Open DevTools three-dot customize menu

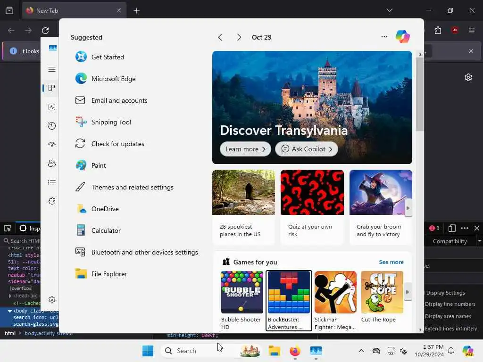[x=465, y=228]
